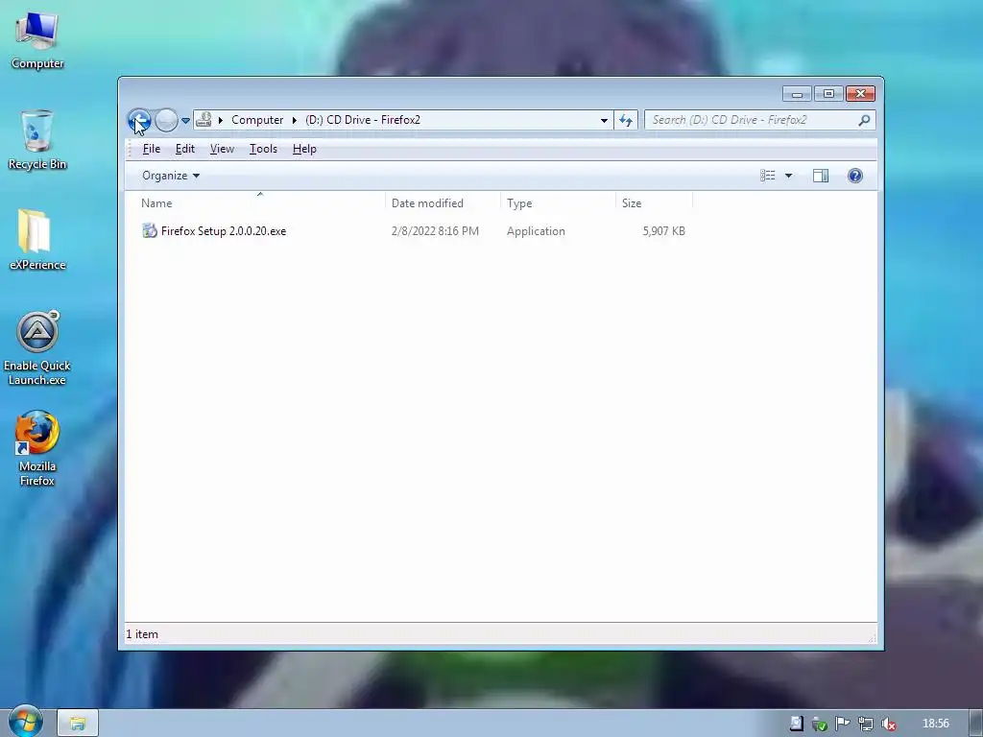This screenshot has height=737, width=983.
Task: Click the 1 item status text
Action: coord(142,634)
